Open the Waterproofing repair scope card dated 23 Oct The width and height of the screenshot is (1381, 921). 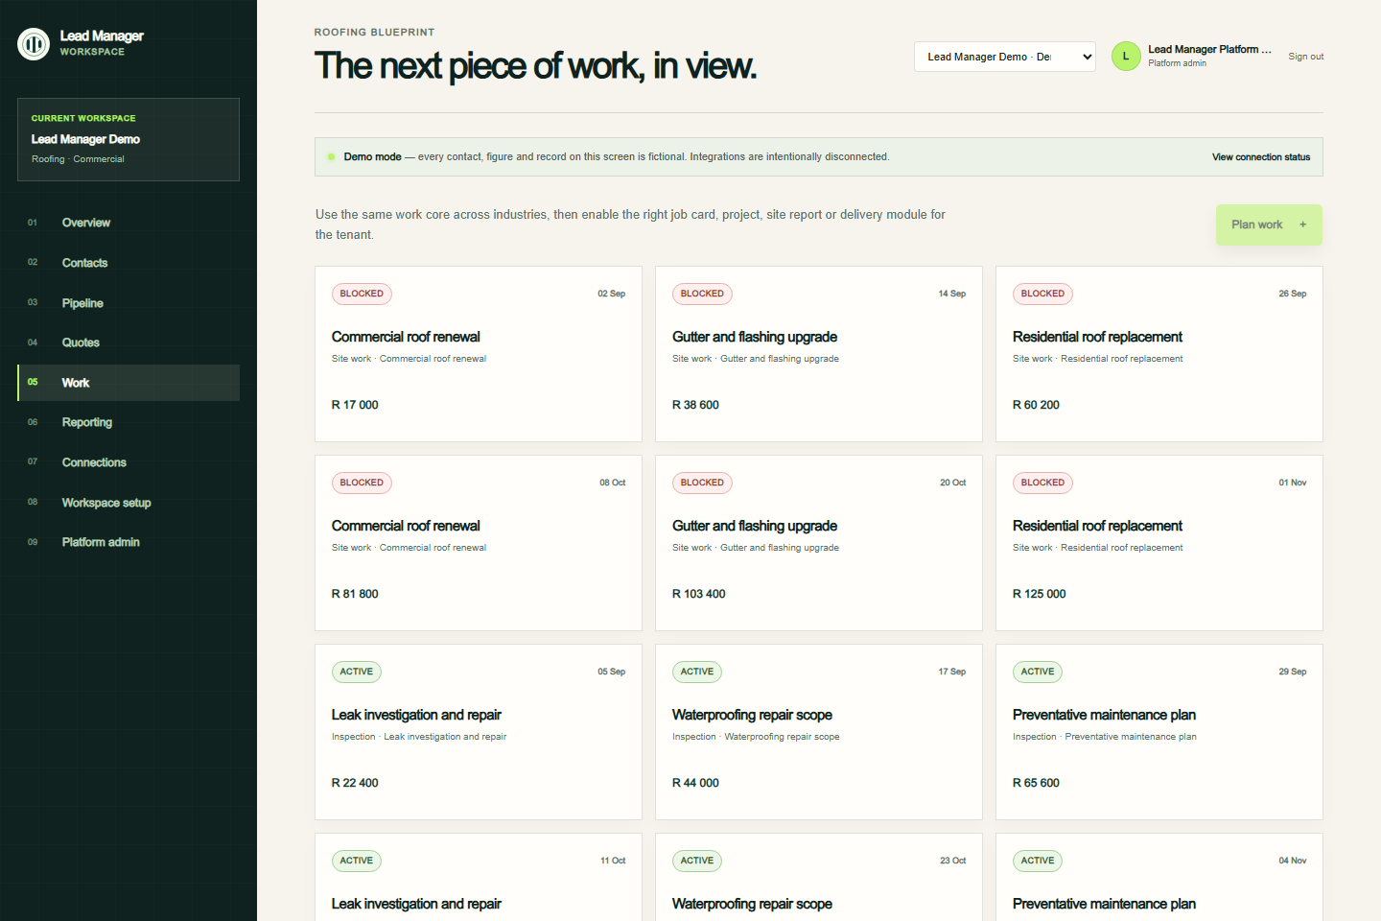point(819,878)
